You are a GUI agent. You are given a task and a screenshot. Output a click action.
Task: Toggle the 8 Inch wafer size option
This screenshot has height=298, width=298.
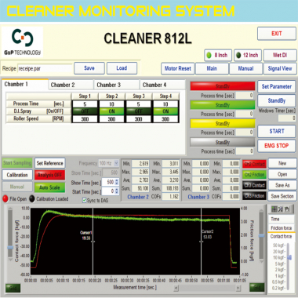pyautogui.click(x=218, y=55)
